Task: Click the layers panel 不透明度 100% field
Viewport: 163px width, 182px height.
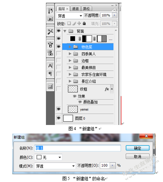Action: pos(106,15)
